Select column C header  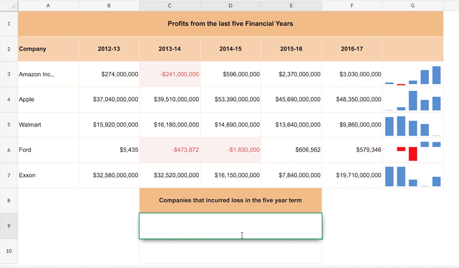point(169,6)
